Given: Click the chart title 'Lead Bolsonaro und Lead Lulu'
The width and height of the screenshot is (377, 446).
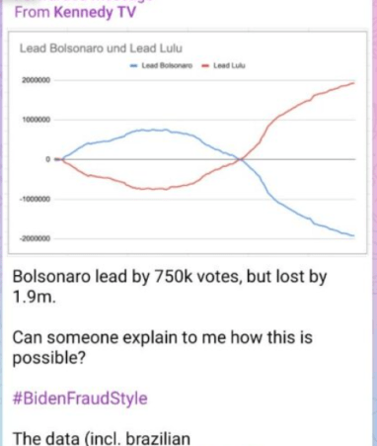Looking at the screenshot, I should click(x=101, y=48).
